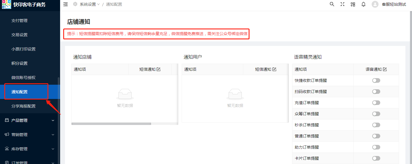Select 支付管理 in the sidebar
This screenshot has width=412, height=164.
(x=19, y=21)
